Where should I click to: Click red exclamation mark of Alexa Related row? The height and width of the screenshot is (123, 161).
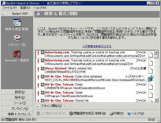tap(38, 69)
